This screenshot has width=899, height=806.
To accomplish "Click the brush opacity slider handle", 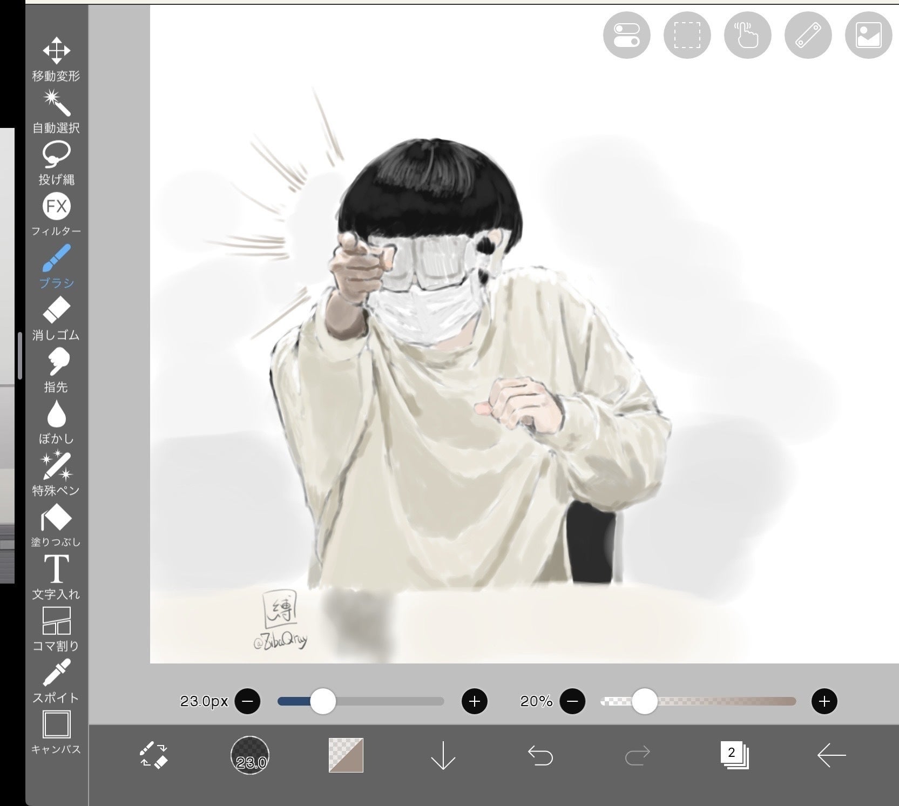I will coord(644,701).
